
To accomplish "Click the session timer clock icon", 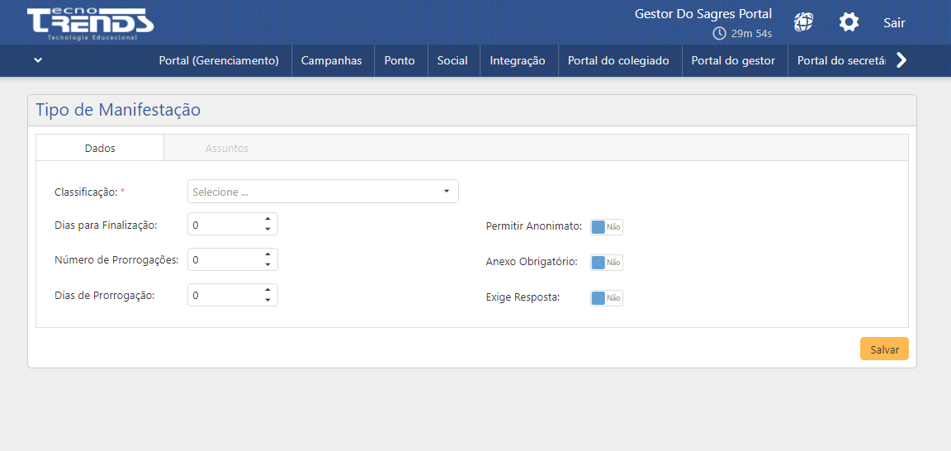I will (720, 34).
